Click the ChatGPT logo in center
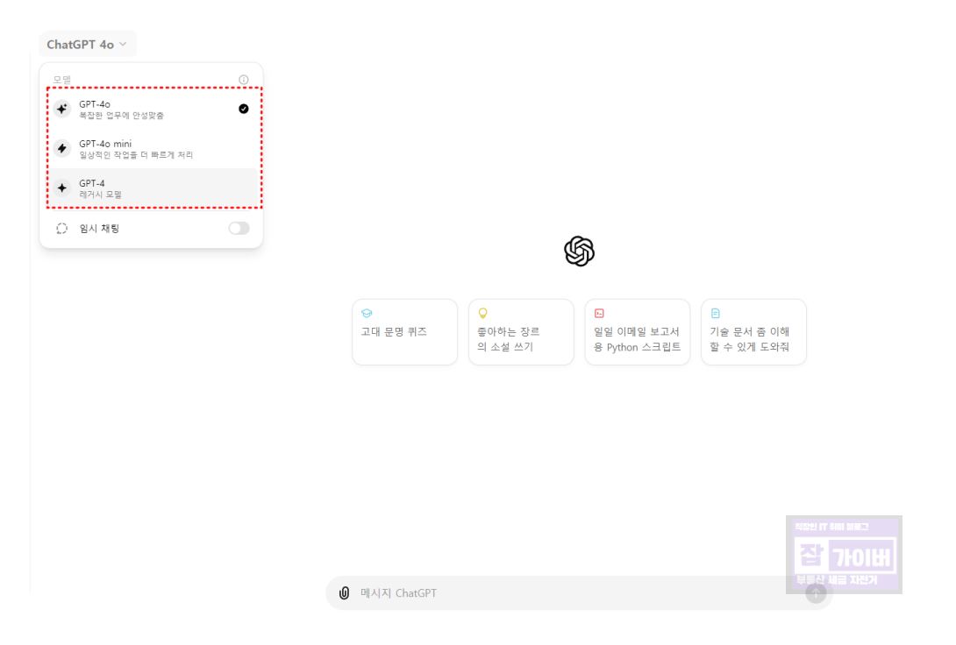 579,251
